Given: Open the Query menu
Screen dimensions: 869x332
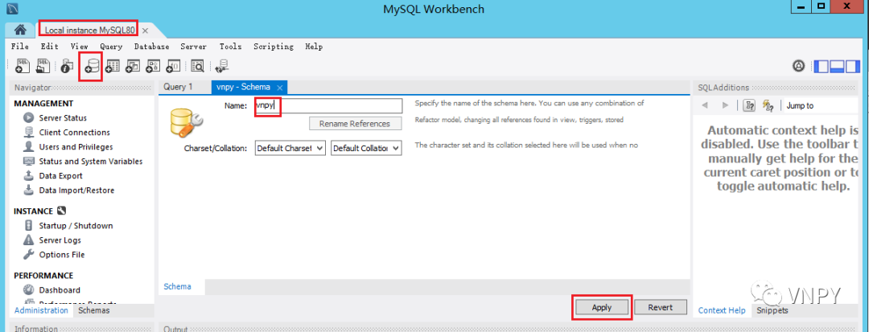Looking at the screenshot, I should pyautogui.click(x=111, y=47).
